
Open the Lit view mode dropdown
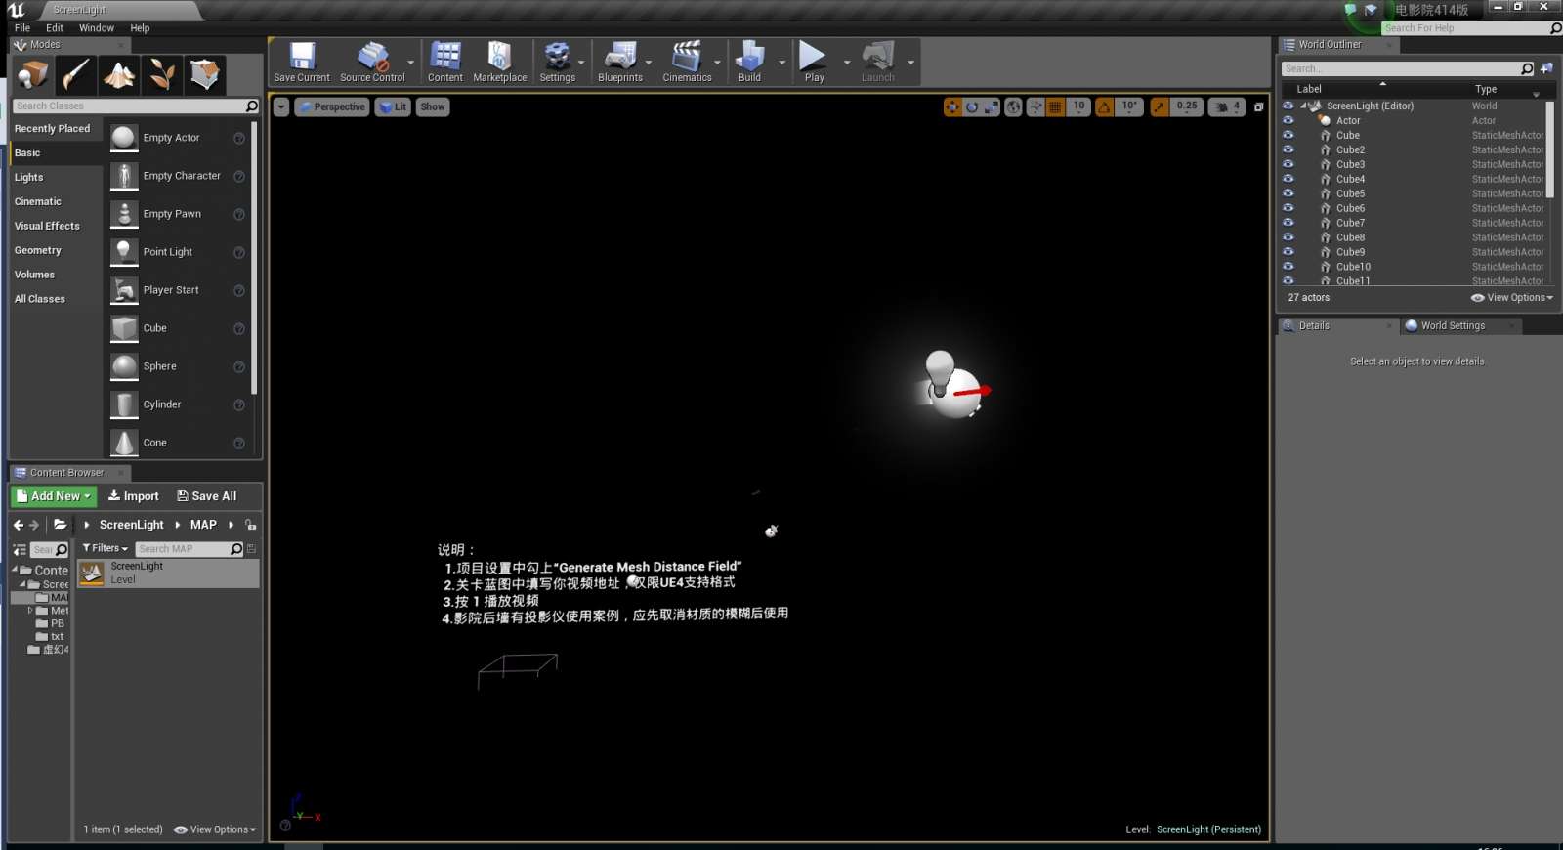click(394, 107)
